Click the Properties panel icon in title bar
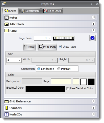This screenshot has height=123, width=104. pyautogui.click(x=4, y=4)
